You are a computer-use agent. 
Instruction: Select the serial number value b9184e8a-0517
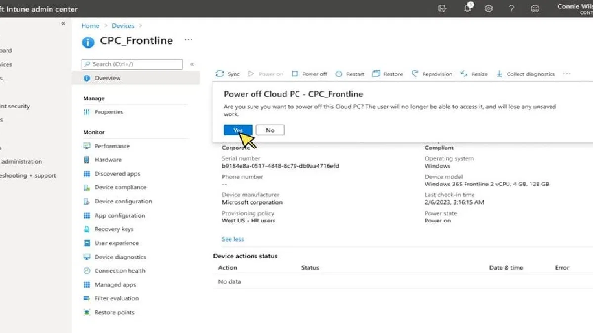(x=280, y=166)
